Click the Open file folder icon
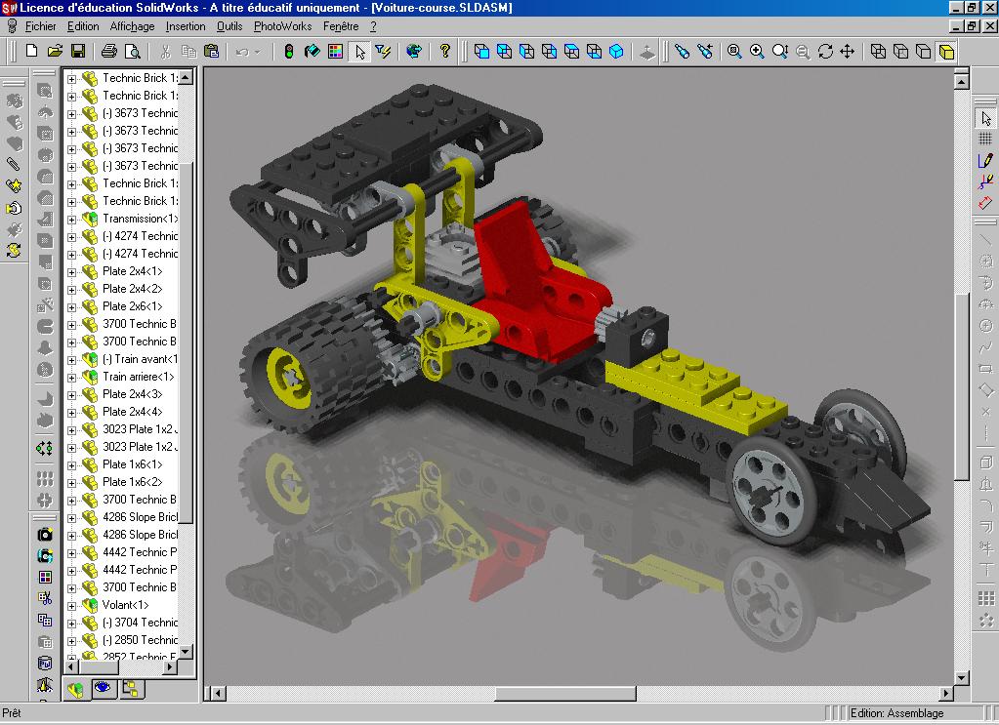The image size is (999, 725). click(55, 52)
